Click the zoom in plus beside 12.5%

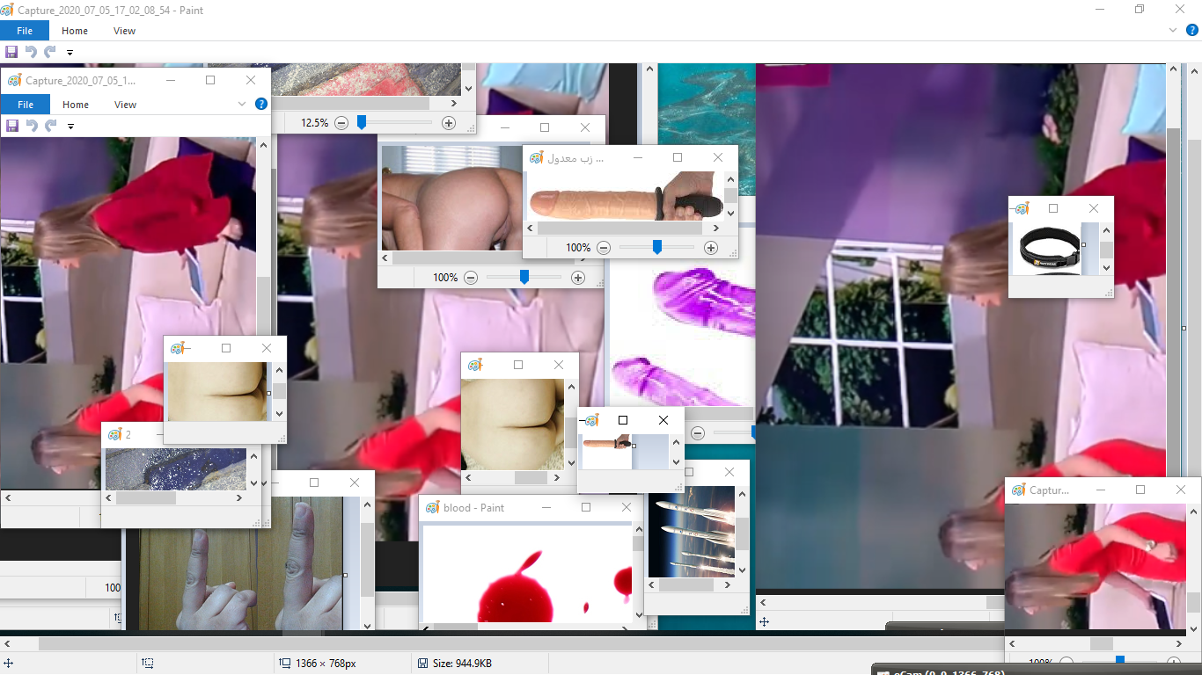click(x=449, y=123)
